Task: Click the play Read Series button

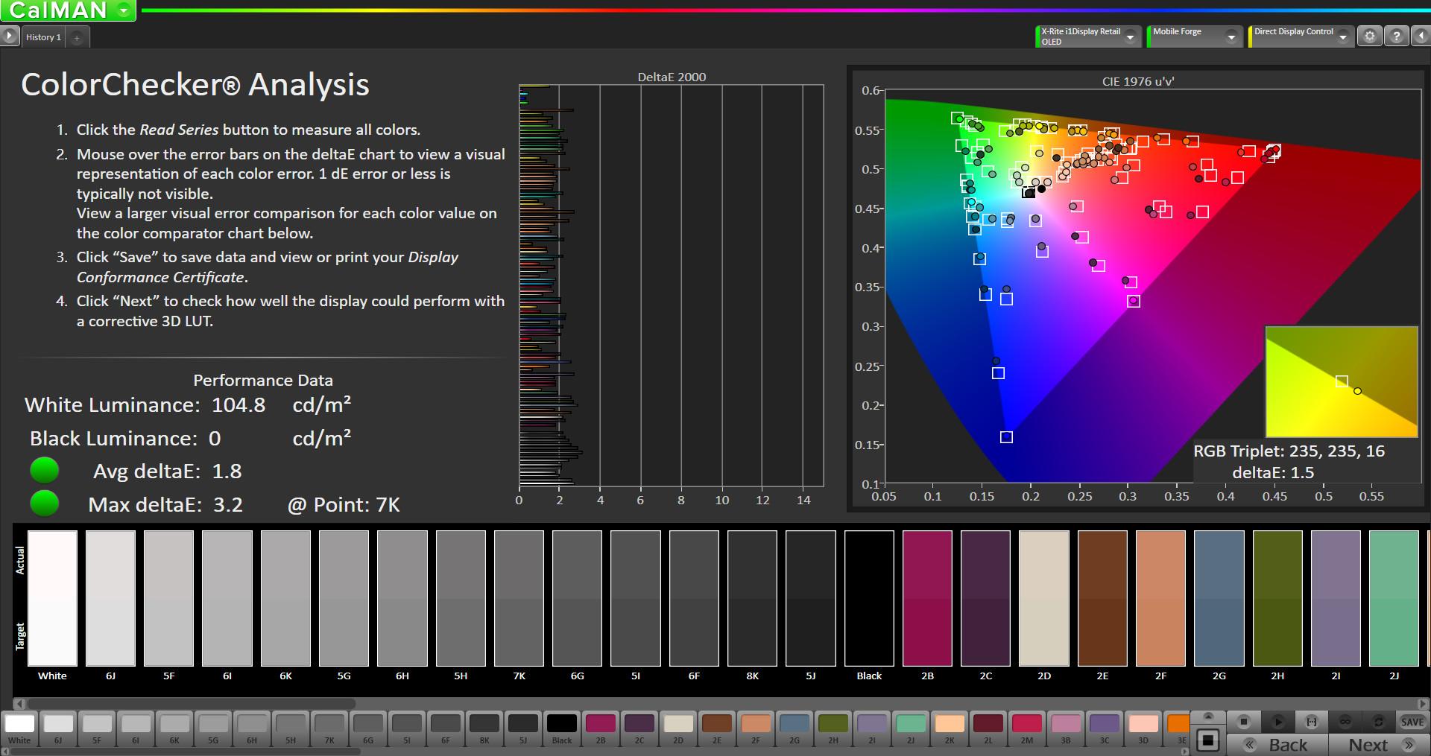Action: (x=1277, y=722)
